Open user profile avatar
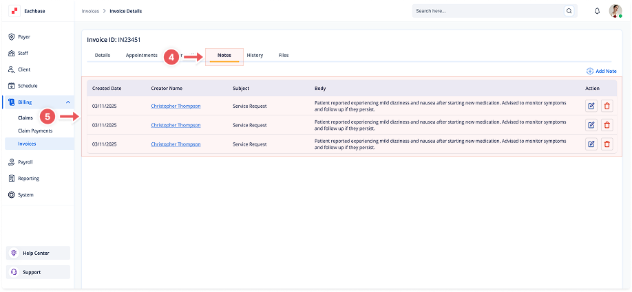The height and width of the screenshot is (292, 632). (615, 11)
